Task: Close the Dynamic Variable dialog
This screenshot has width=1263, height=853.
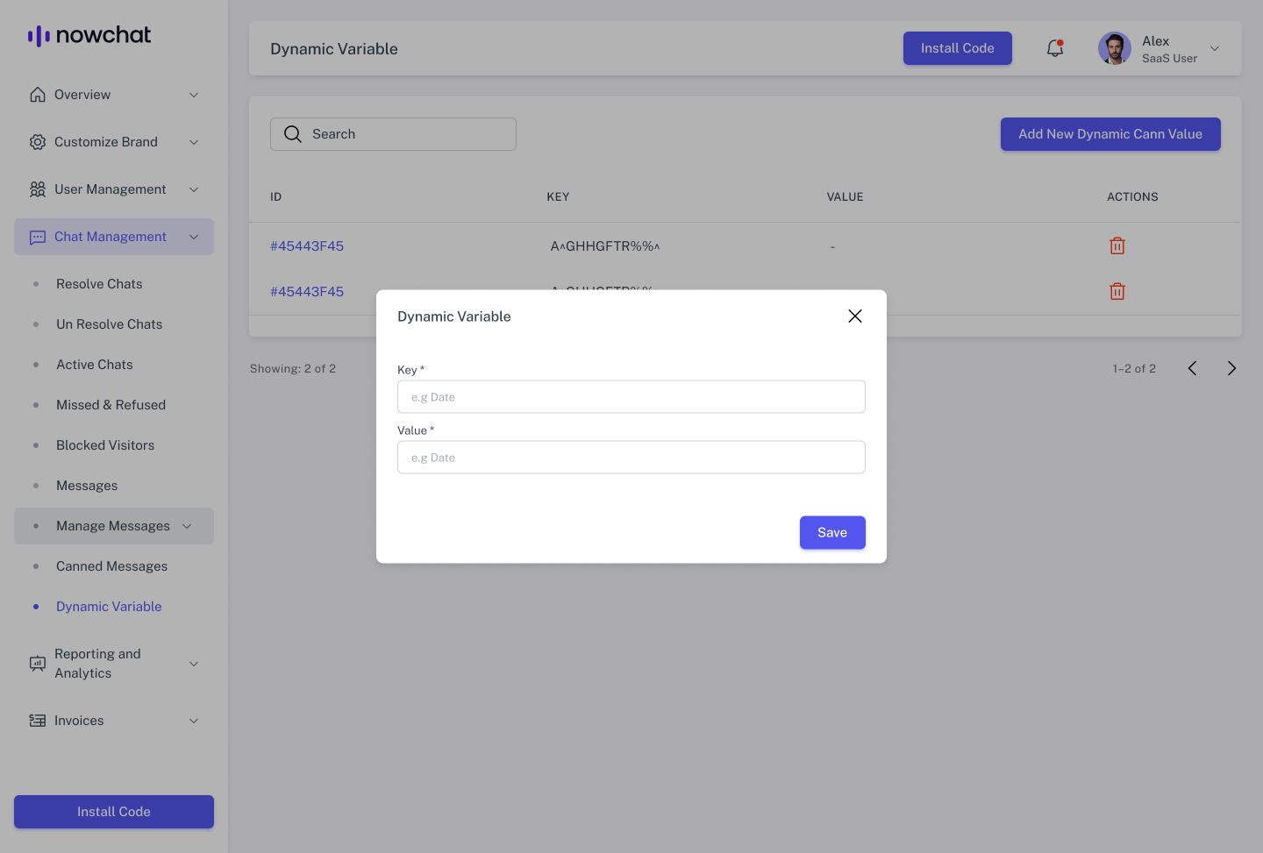Action: 855,316
